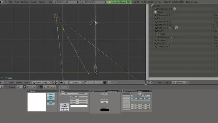Open the Buttons window type selector

tap(2, 87)
